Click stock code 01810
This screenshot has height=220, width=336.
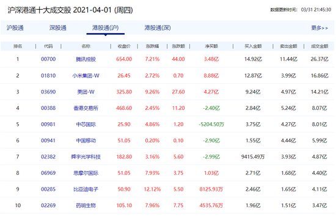[48, 76]
